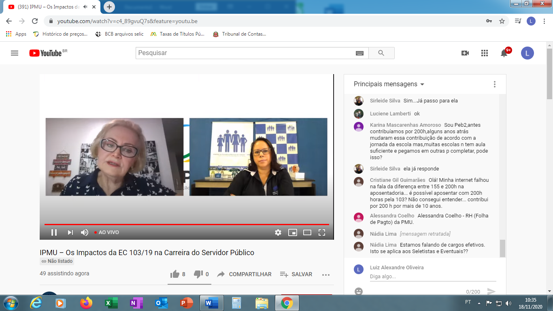553x311 pixels.
Task: Open Outlook from the taskbar
Action: tap(162, 303)
